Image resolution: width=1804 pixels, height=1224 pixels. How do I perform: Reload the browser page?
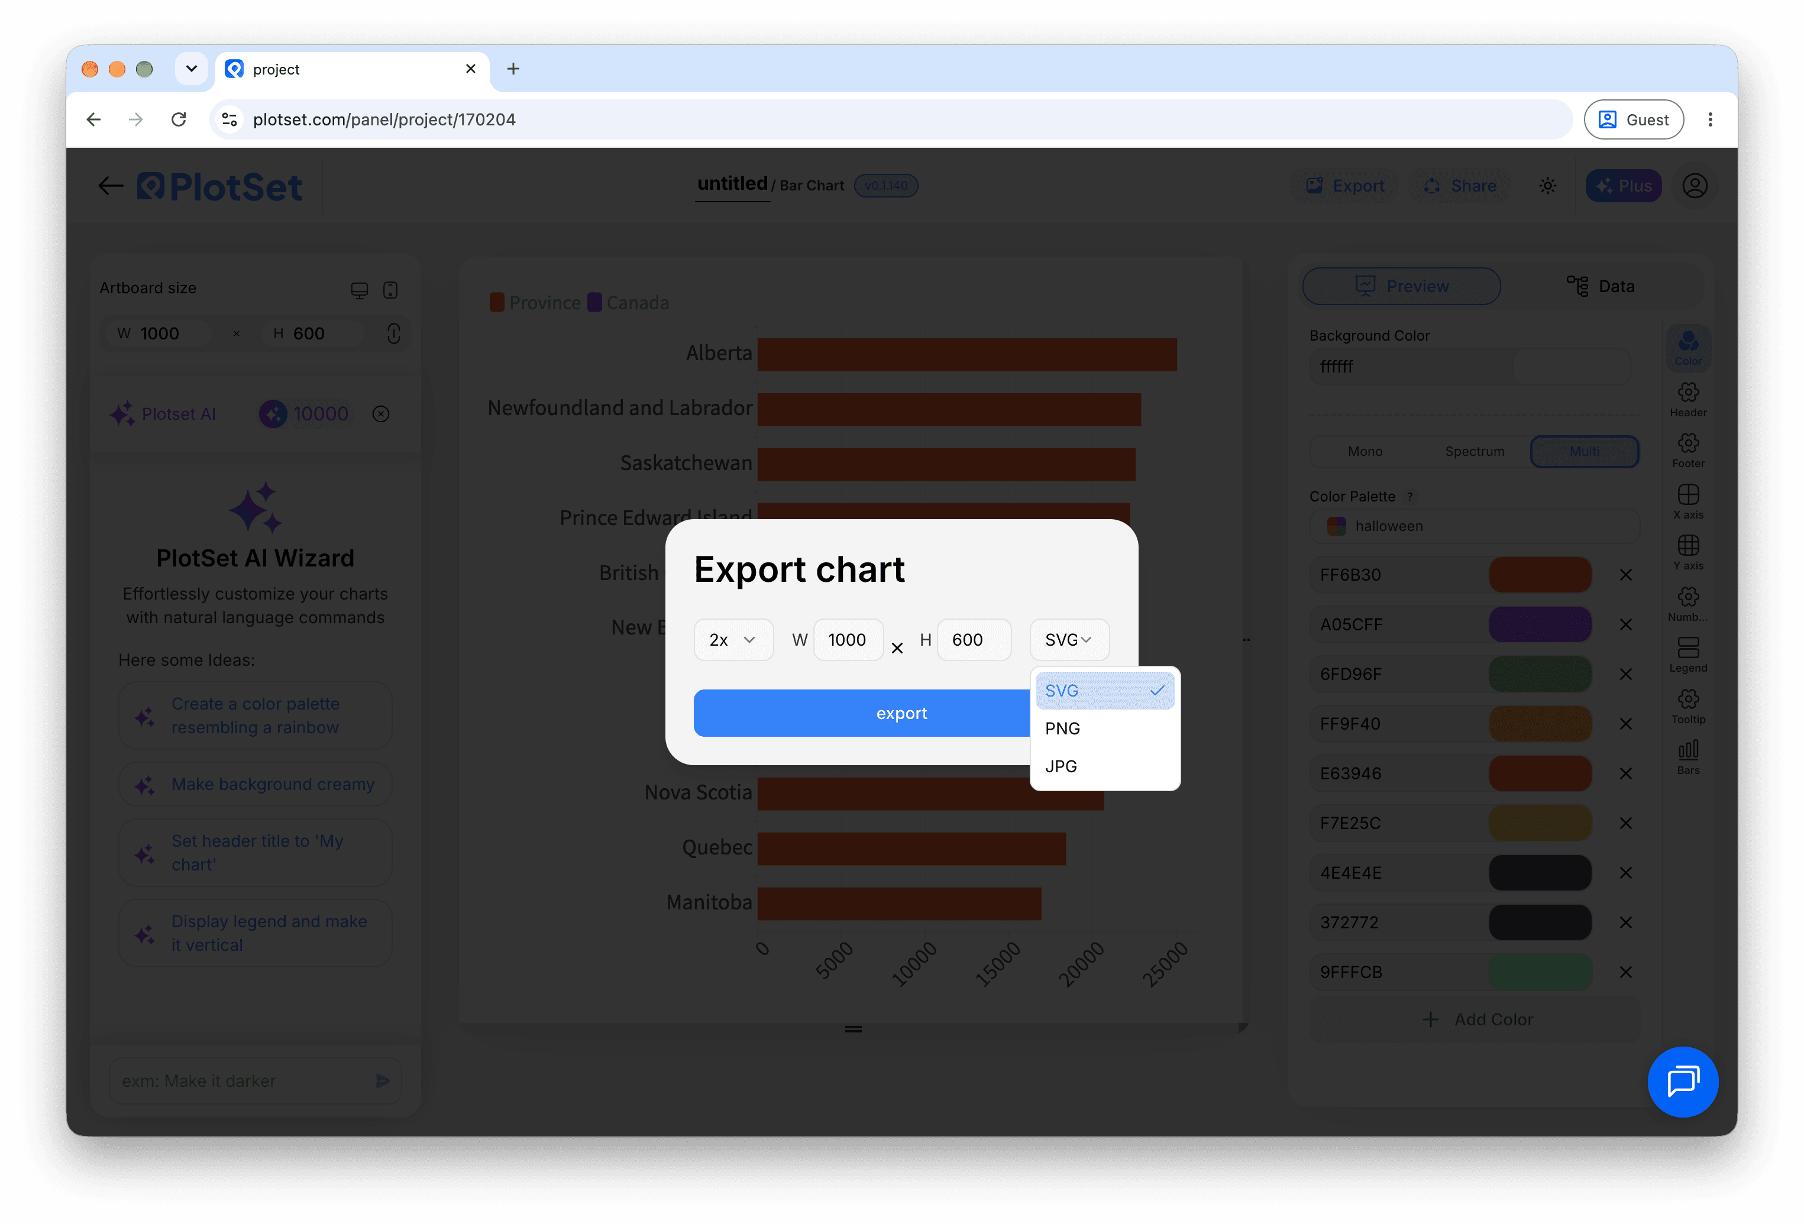point(179,119)
